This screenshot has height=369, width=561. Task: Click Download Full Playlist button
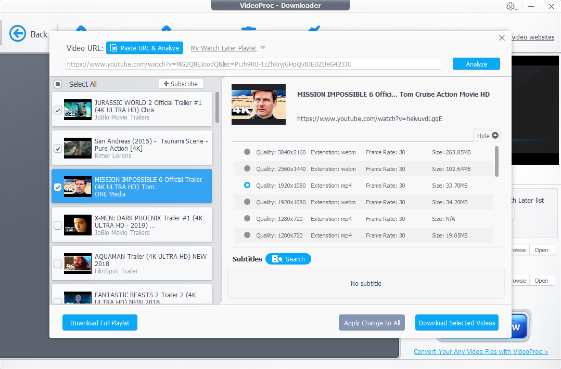tap(100, 323)
